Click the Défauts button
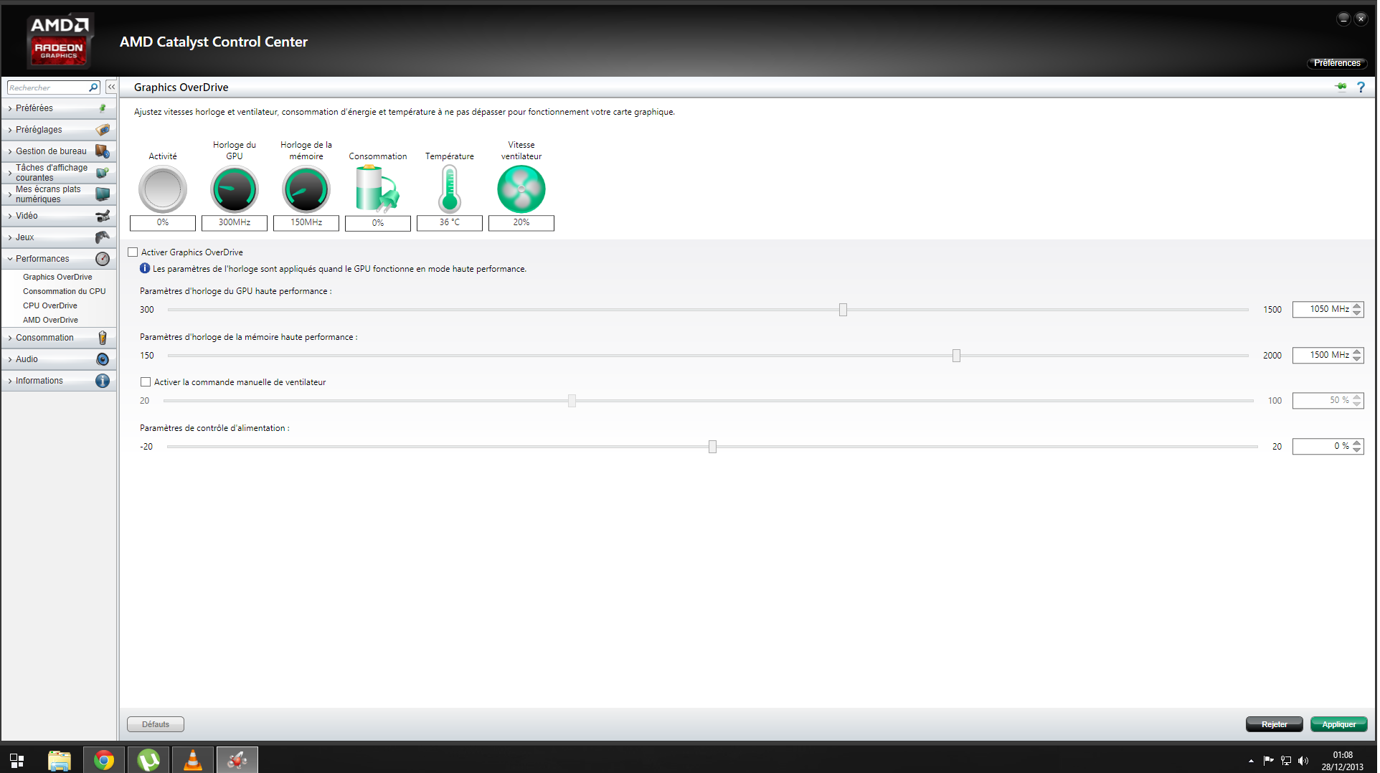 [x=156, y=725]
